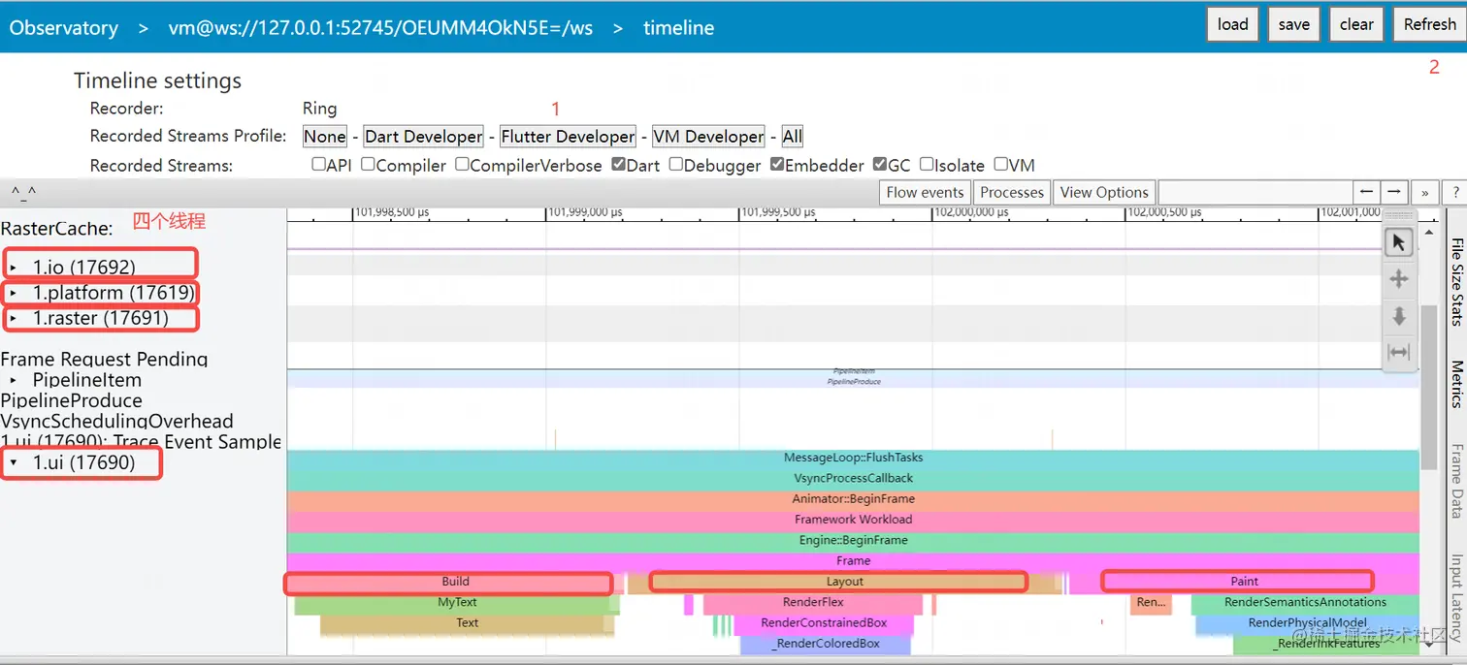This screenshot has height=665, width=1467.
Task: Enable the Isolate stream checkbox
Action: pyautogui.click(x=927, y=165)
